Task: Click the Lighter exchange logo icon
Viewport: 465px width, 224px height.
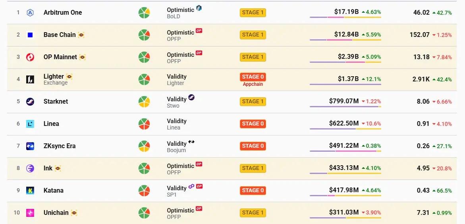Action: (30, 79)
